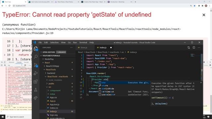The image size is (212, 119).
Task: Open Explorer panel more actions (three dots)
Action: (x=71, y=48)
